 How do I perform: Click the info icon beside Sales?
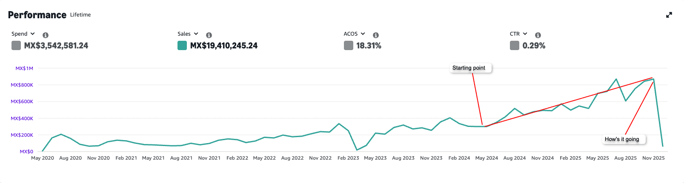click(x=209, y=35)
